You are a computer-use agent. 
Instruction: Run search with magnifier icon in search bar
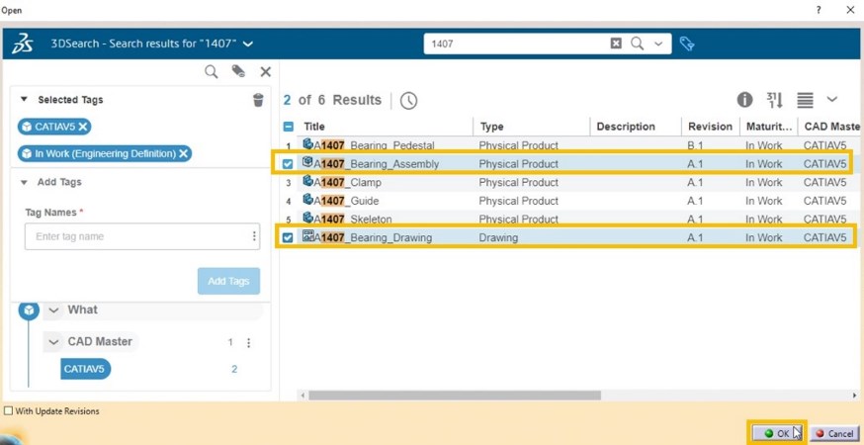pyautogui.click(x=637, y=44)
